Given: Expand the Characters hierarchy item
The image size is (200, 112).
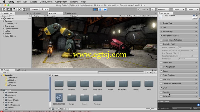Looking at the screenshot, I should (x=3, y=26).
